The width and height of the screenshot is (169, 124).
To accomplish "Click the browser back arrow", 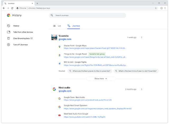I will pyautogui.click(x=3, y=8).
